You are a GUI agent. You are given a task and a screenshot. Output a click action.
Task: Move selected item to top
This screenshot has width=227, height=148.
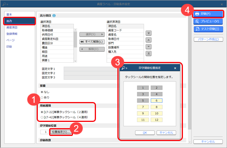(x=149, y=33)
